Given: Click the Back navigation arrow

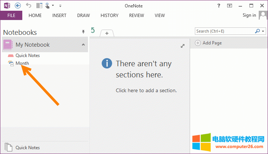Looking at the screenshot, I should click(x=18, y=5).
